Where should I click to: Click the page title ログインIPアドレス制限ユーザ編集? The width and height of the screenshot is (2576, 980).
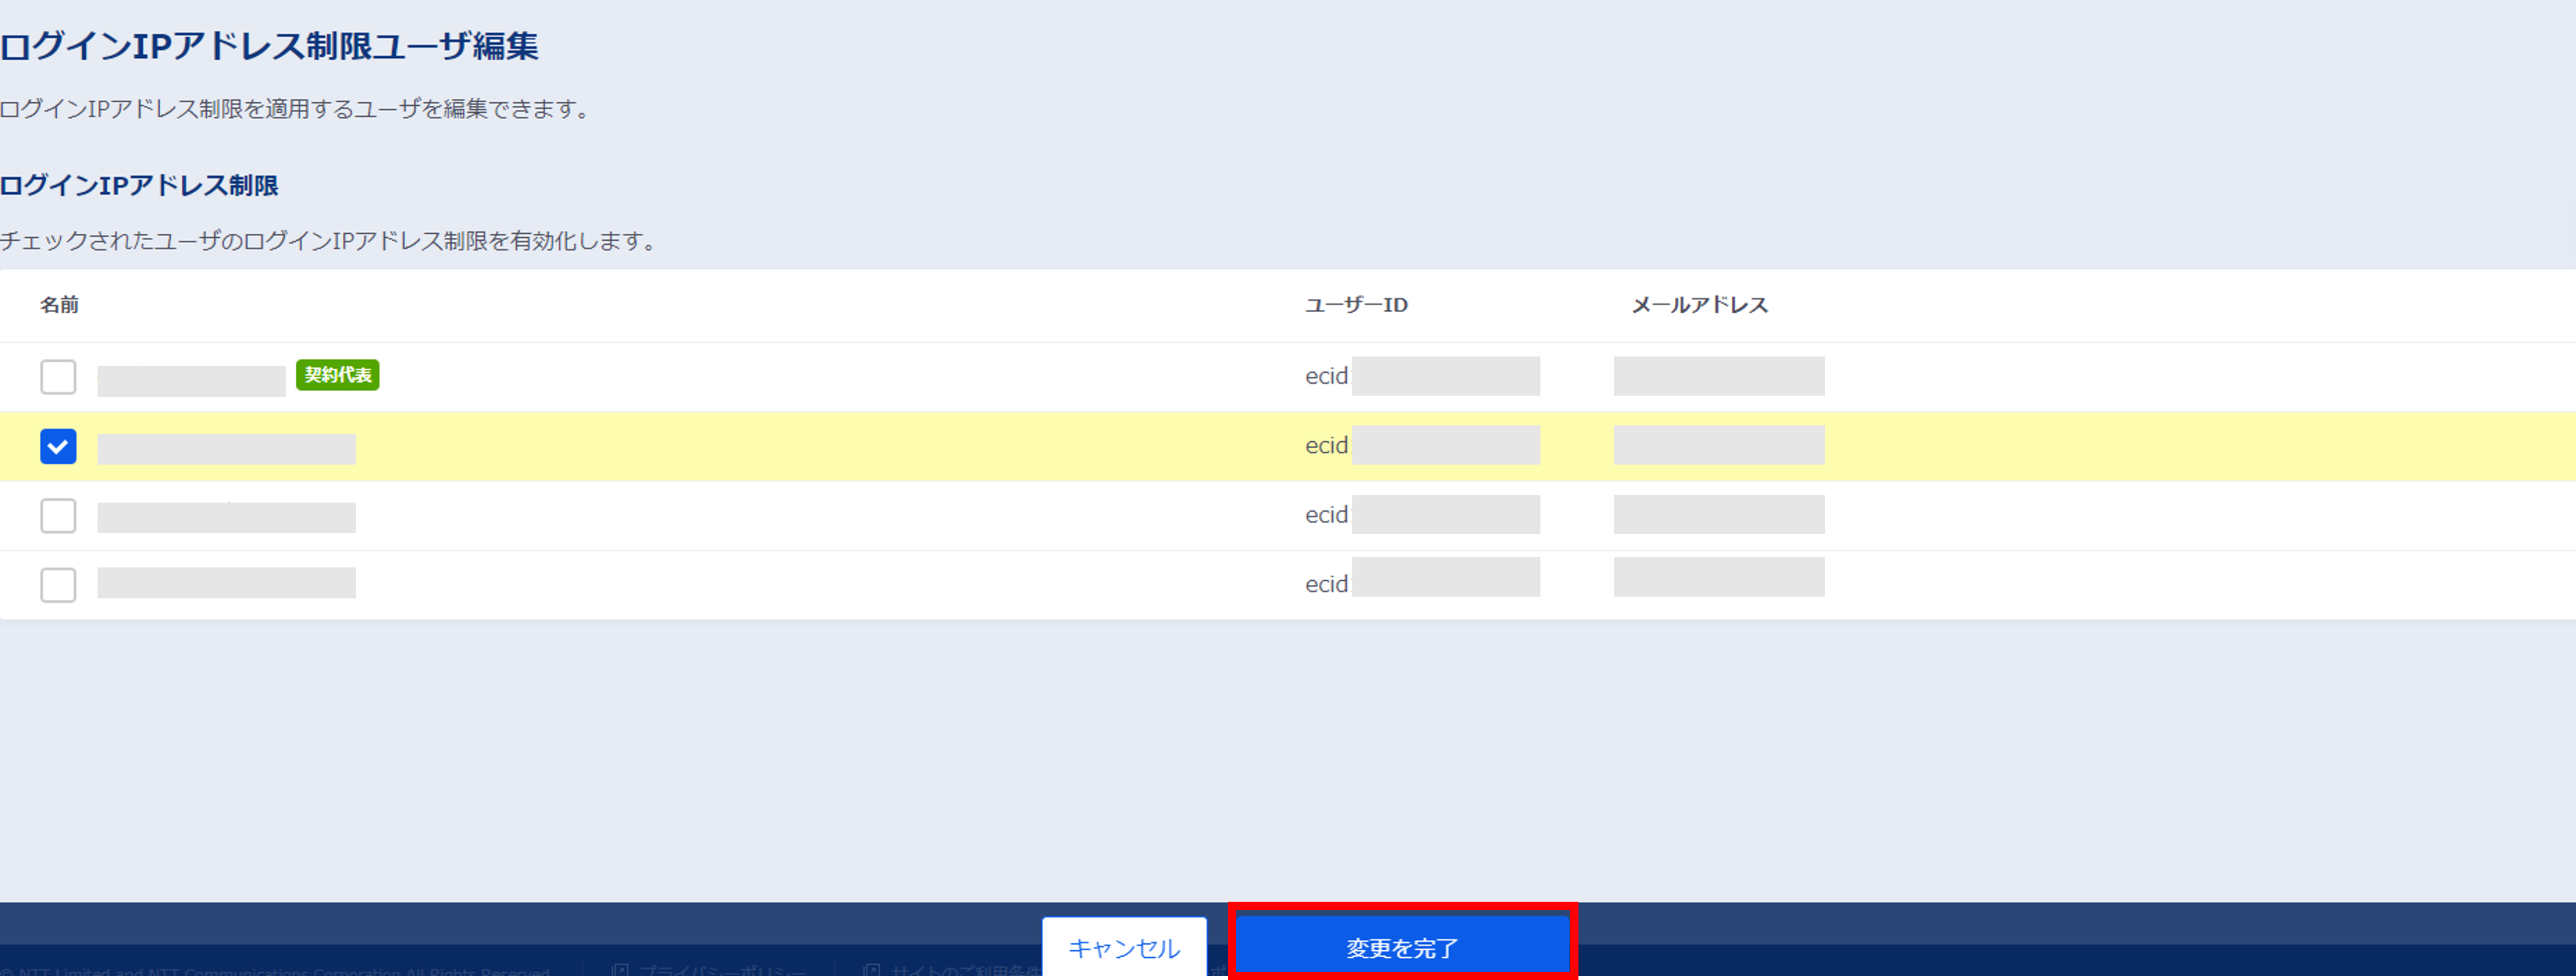point(270,45)
